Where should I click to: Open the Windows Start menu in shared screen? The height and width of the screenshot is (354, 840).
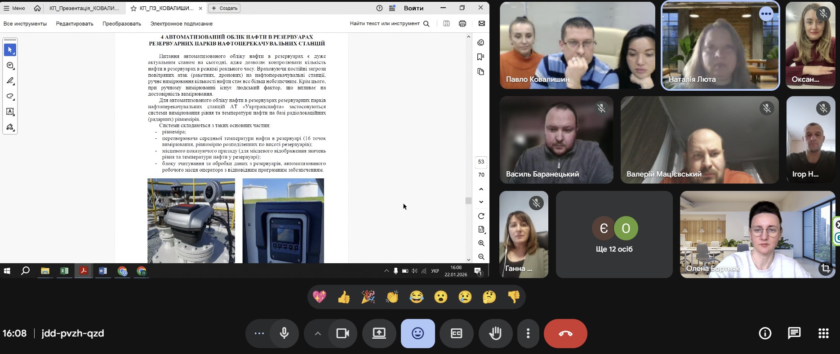[x=7, y=271]
